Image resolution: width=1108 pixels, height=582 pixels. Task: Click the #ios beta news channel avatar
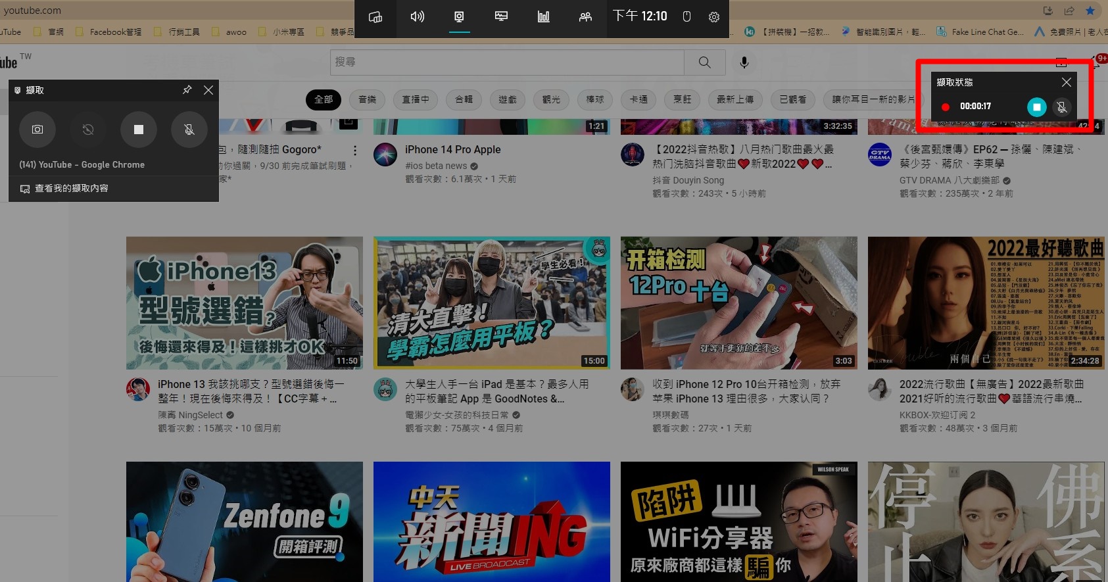tap(385, 155)
